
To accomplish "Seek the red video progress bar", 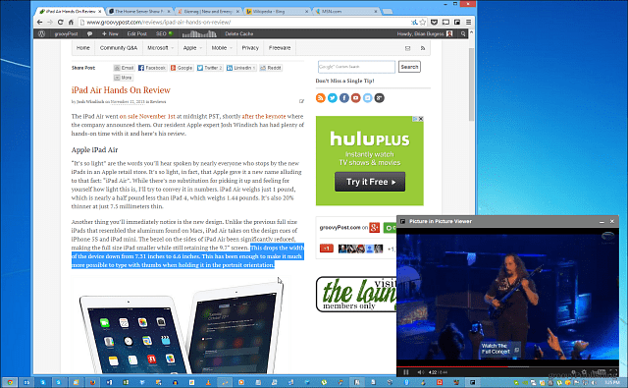I will (508, 366).
